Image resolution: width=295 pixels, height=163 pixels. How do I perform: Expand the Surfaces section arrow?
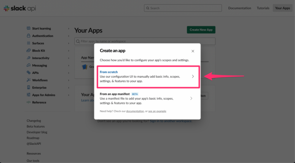pyautogui.click(x=69, y=43)
